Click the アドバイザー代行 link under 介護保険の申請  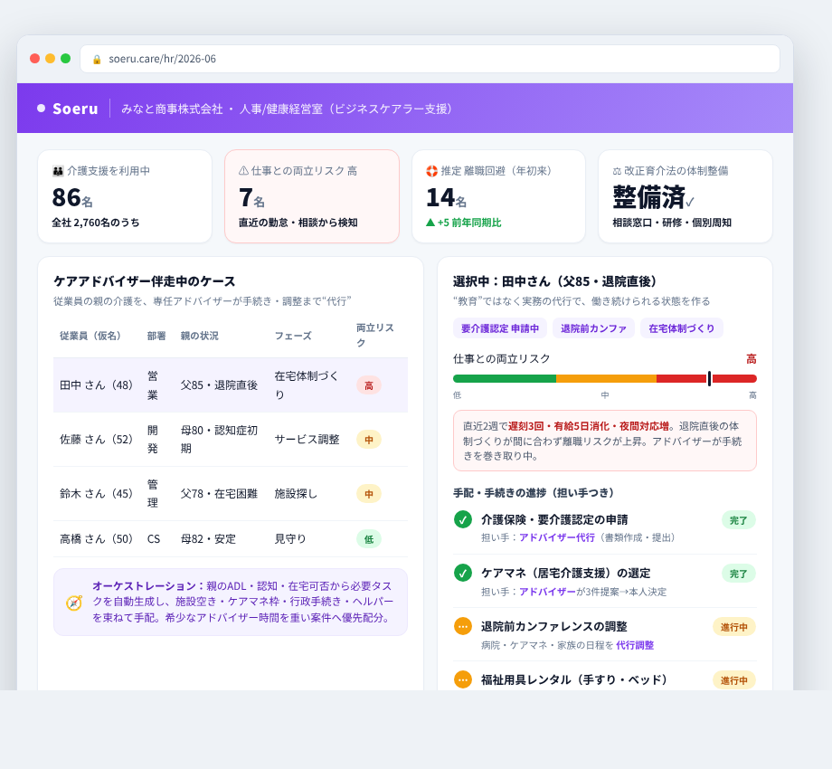(x=557, y=537)
